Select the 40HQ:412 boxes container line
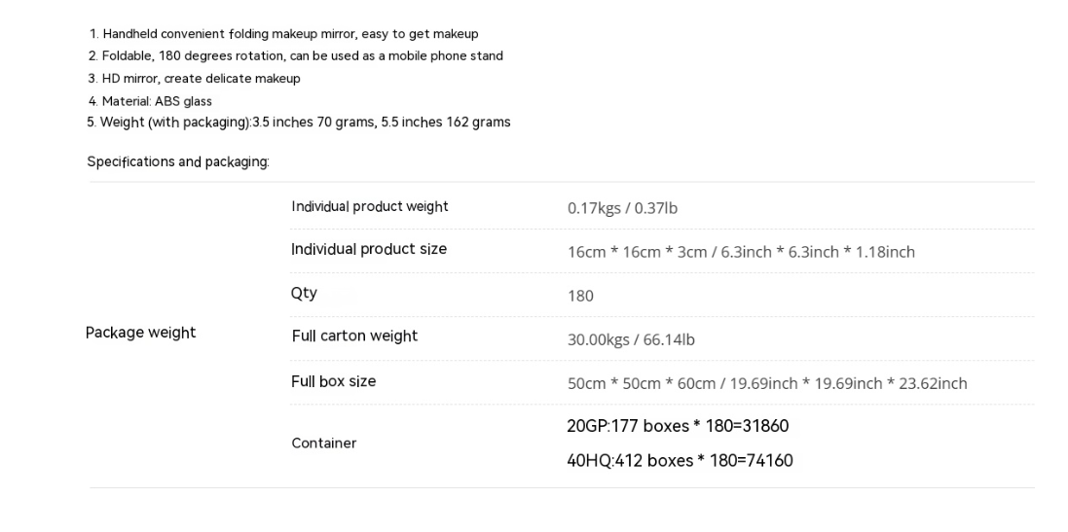The width and height of the screenshot is (1068, 532). 680,460
